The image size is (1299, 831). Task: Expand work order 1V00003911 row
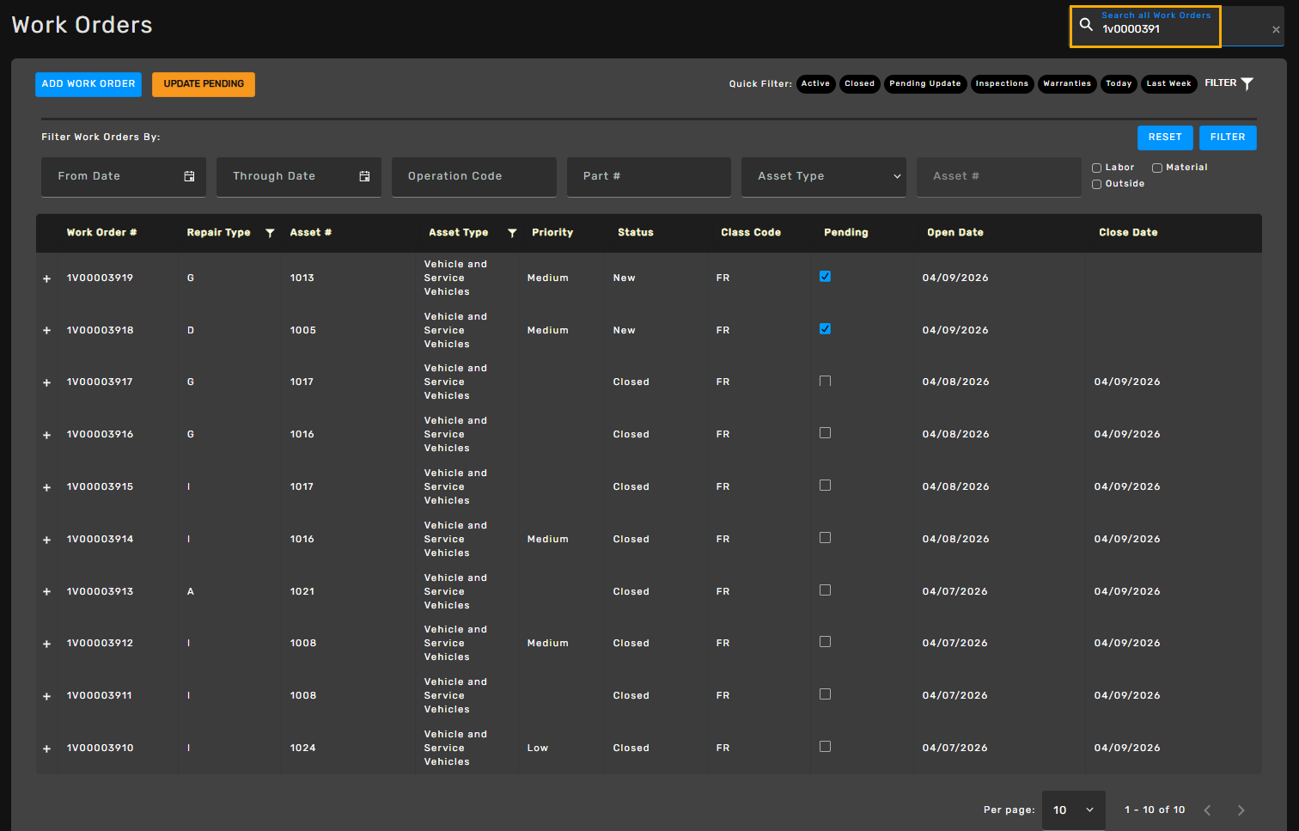coord(46,696)
